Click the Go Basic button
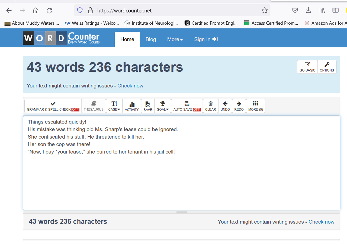This screenshot has height=245, width=347. (x=307, y=67)
